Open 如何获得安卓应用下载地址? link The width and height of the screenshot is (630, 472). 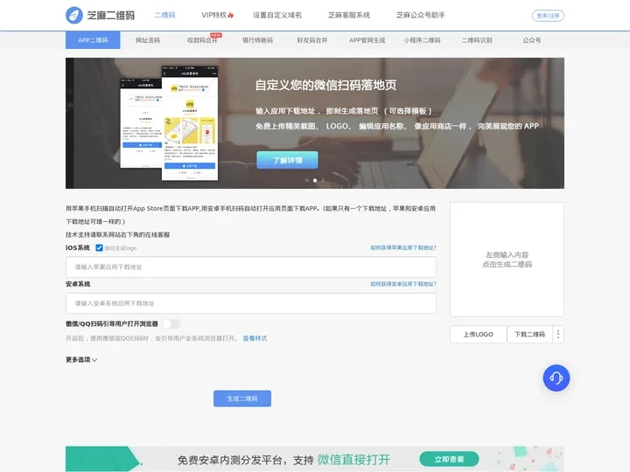[x=403, y=284]
